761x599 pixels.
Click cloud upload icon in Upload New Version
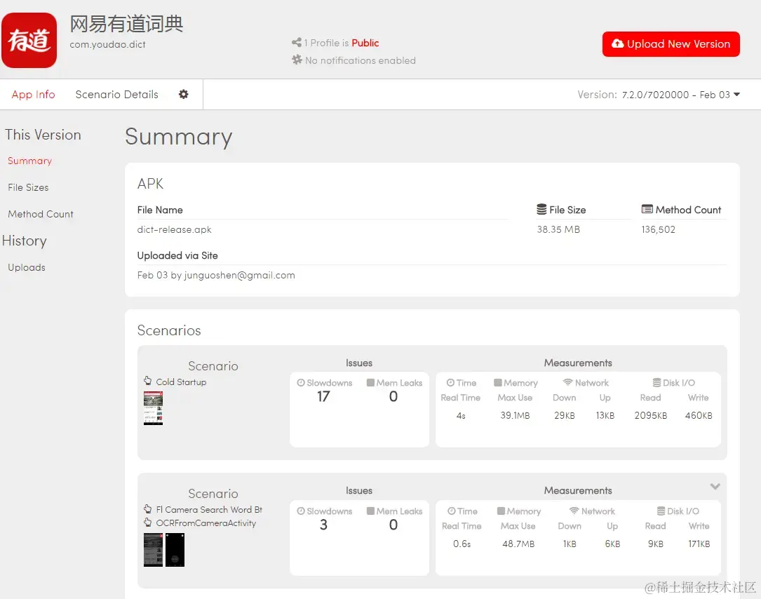pos(617,43)
